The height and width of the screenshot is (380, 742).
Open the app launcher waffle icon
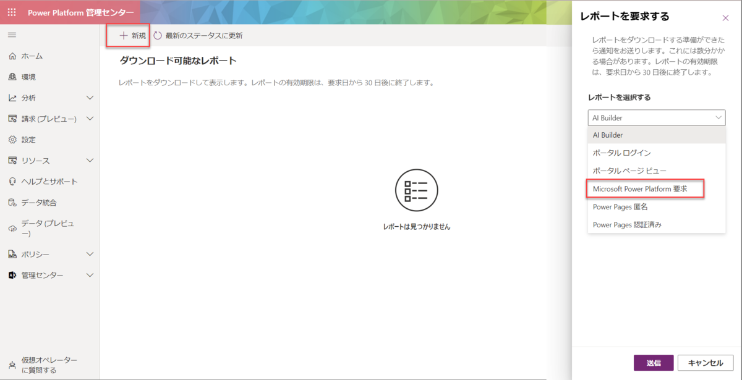click(12, 12)
